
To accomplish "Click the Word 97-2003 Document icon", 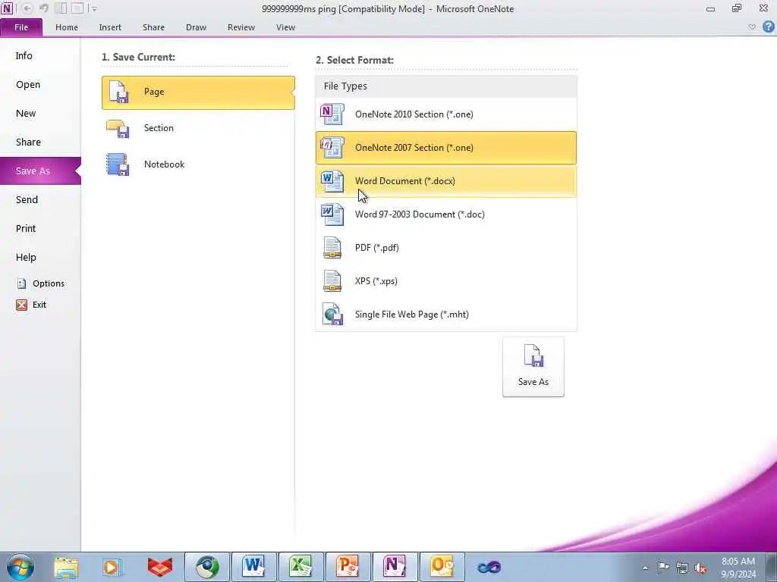I will point(332,214).
